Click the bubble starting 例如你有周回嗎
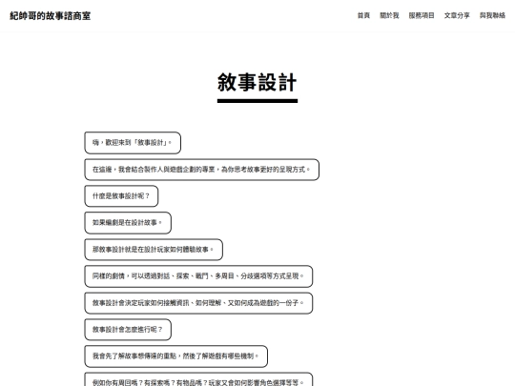Image resolution: width=515 pixels, height=386 pixels. coord(198,379)
